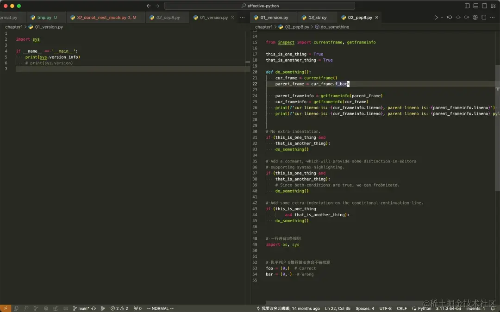Open timeline/history clock icon
This screenshot has height=312, width=500.
(x=475, y=18)
